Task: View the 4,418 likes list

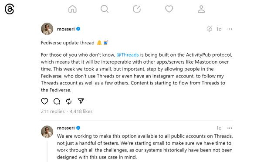Action: 81,111
